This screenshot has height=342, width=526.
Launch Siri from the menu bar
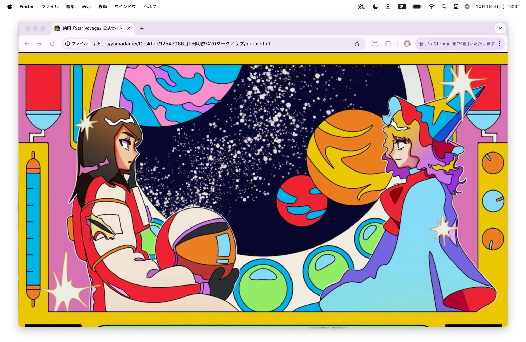pos(467,7)
